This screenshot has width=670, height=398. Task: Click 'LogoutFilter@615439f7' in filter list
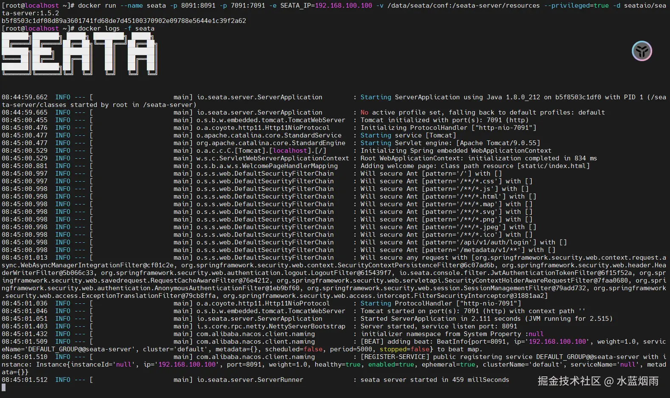(351, 273)
